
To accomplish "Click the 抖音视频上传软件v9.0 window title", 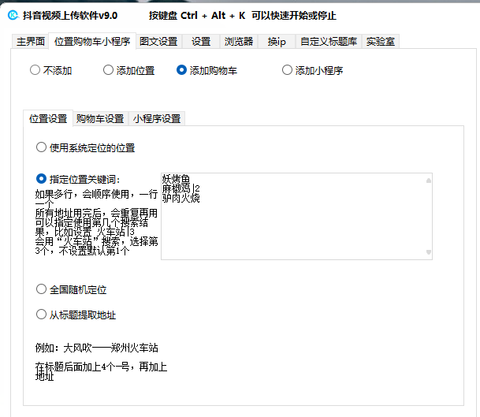I will pos(70,15).
